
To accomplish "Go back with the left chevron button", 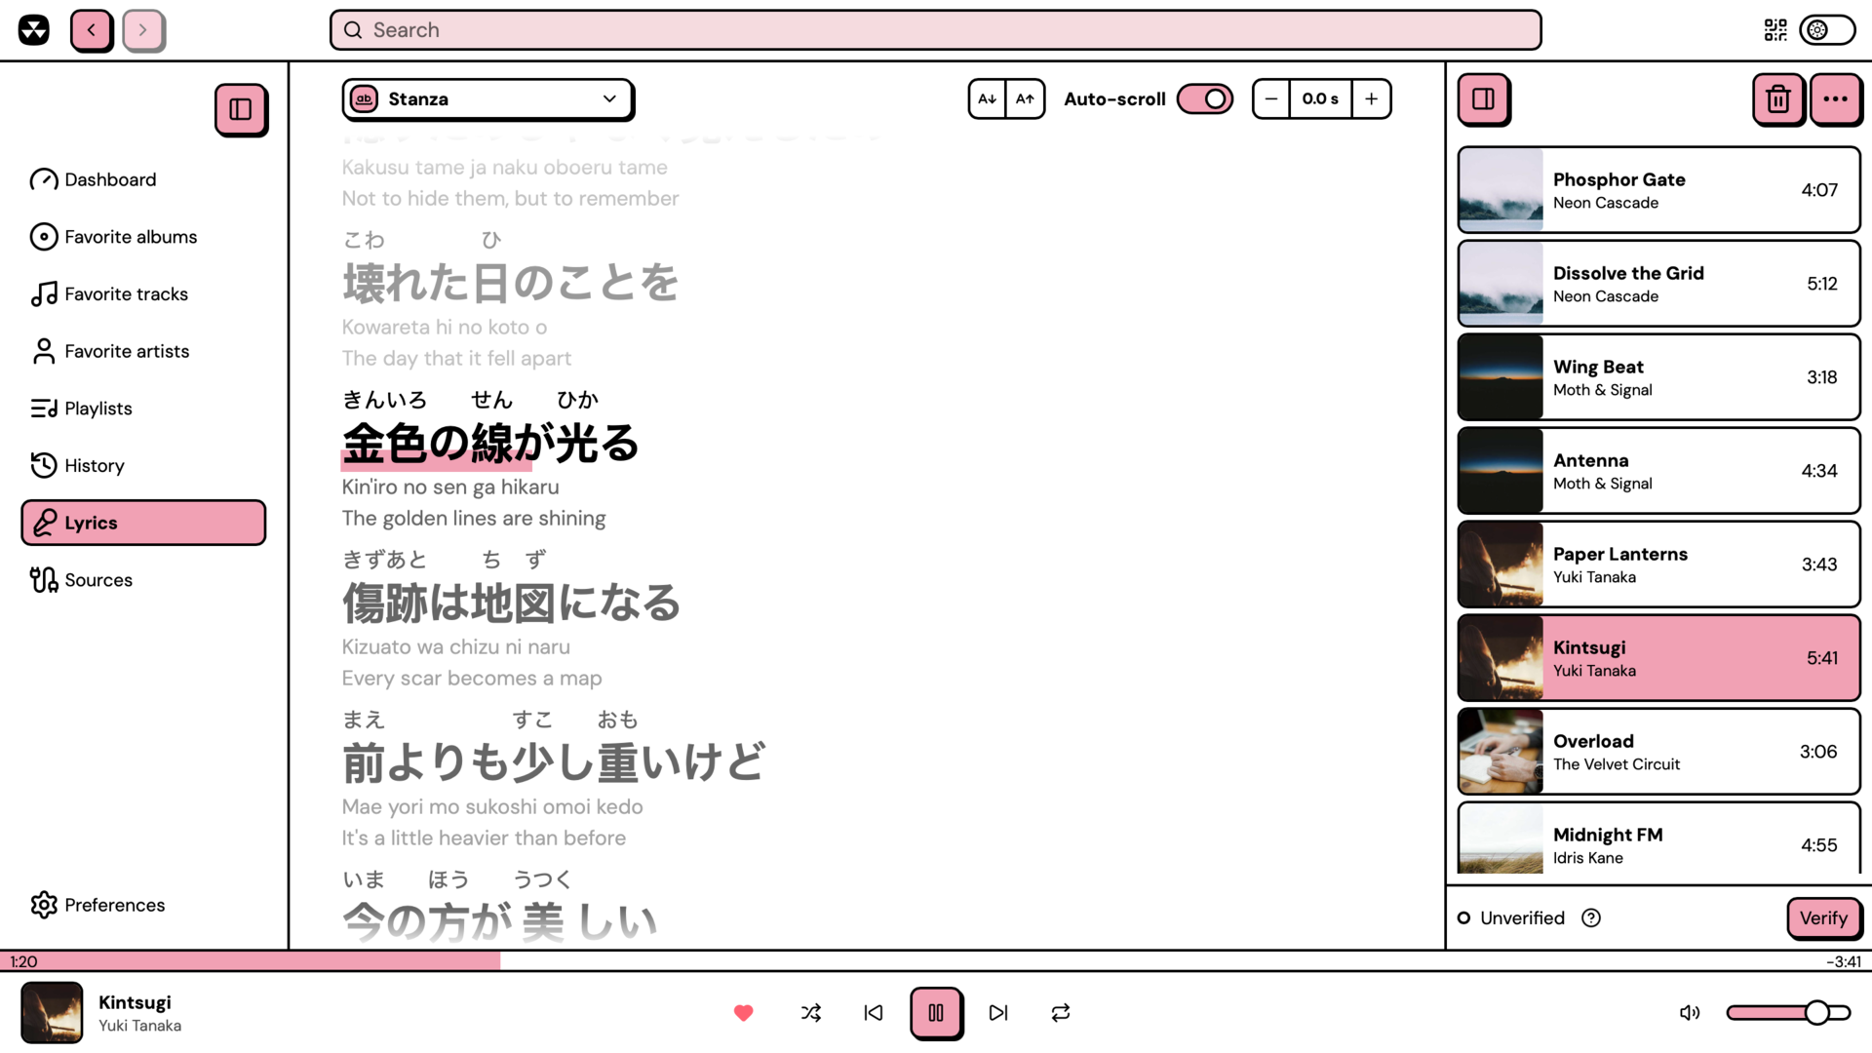I will (x=92, y=30).
